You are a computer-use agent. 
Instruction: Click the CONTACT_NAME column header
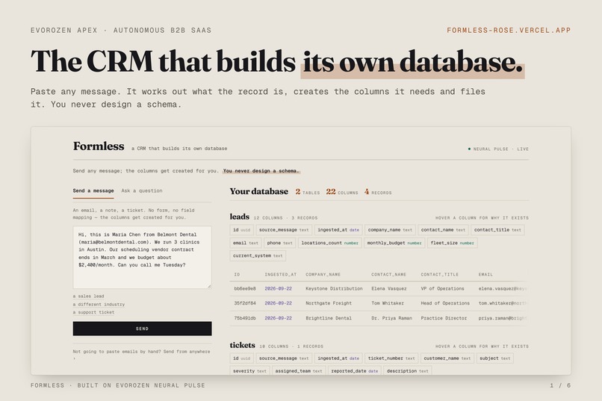388,275
